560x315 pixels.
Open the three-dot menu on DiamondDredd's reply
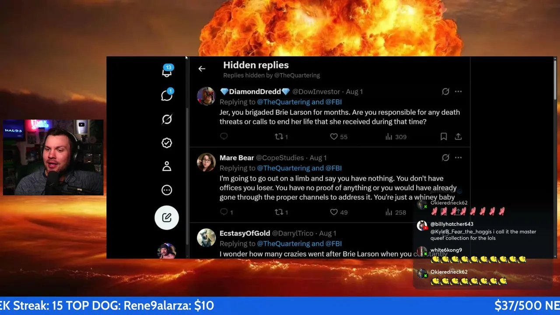tap(458, 91)
